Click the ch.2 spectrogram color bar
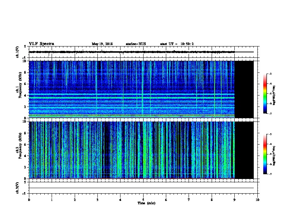290x224 pixels. (x=265, y=154)
